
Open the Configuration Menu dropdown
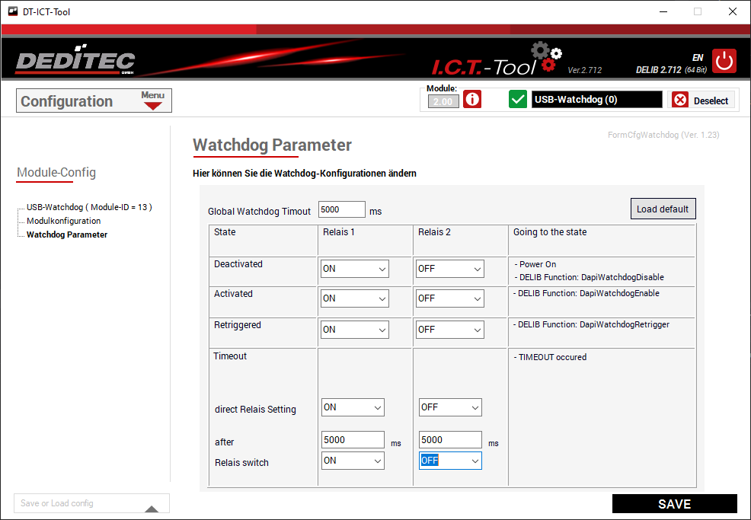point(153,100)
